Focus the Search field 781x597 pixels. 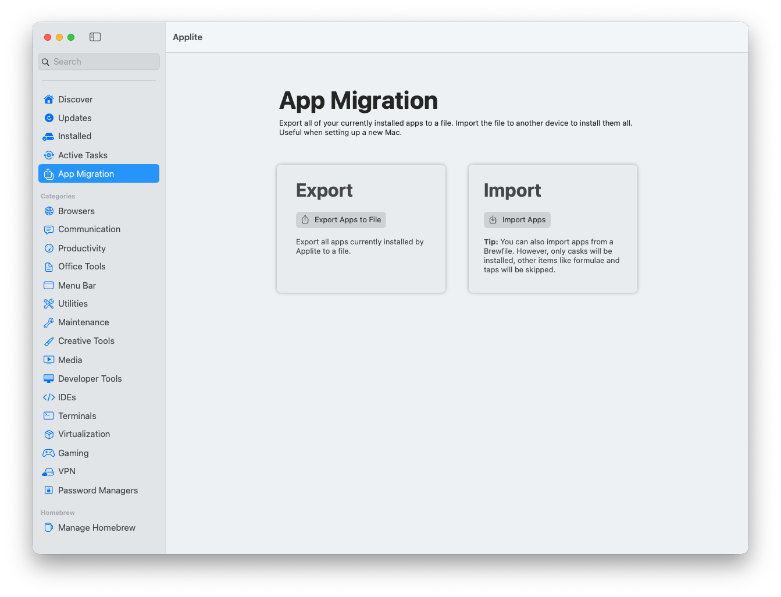[x=99, y=62]
